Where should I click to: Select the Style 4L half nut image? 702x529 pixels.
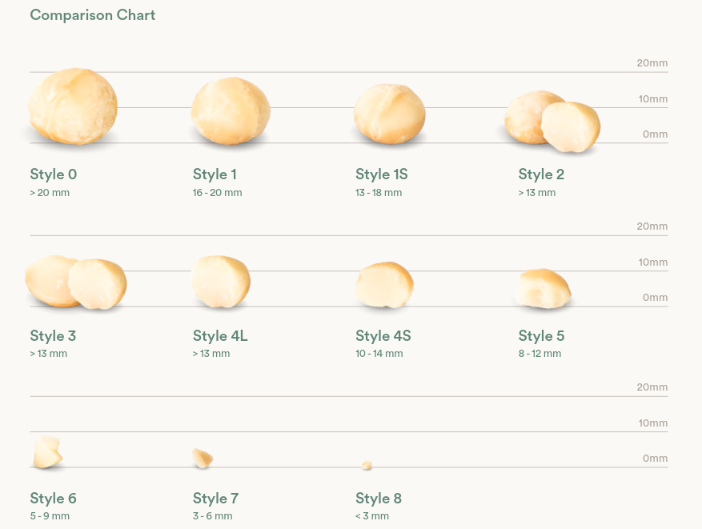pyautogui.click(x=221, y=282)
